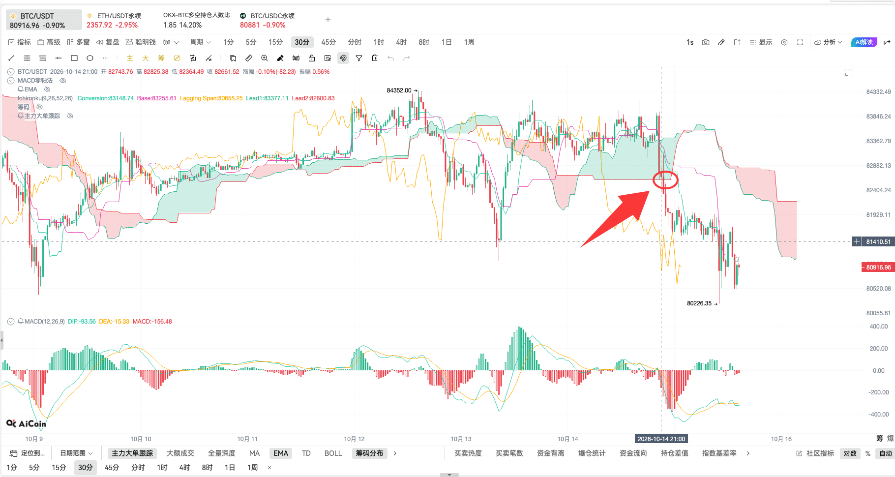Click the lock drawings icon

click(312, 58)
